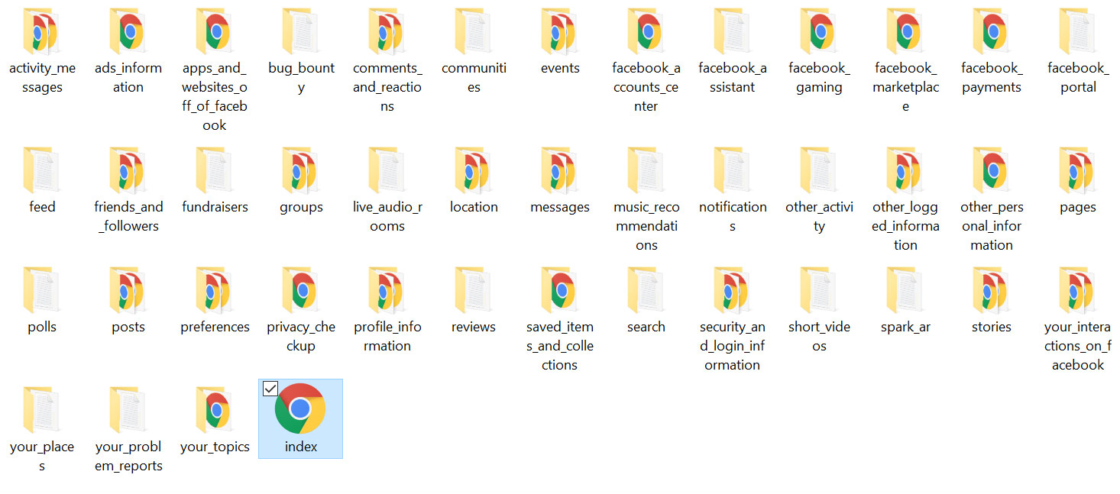Select the privacy_checkup folder icon

[301, 290]
